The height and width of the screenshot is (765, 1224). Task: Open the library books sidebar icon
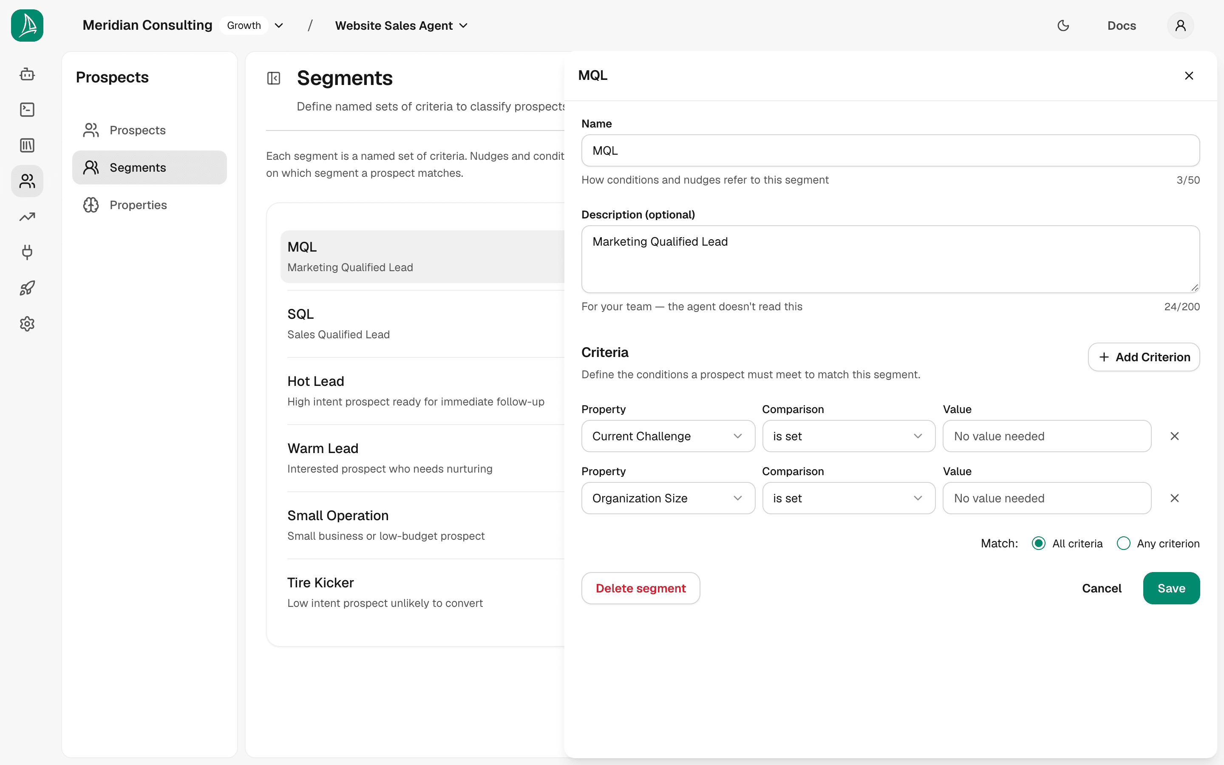(27, 146)
